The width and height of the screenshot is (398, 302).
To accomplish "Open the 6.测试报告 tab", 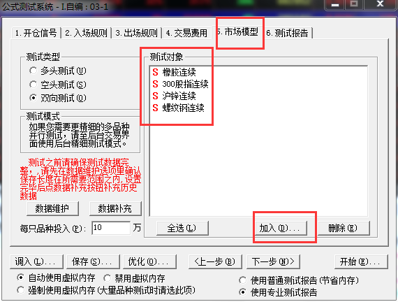I will [x=288, y=33].
